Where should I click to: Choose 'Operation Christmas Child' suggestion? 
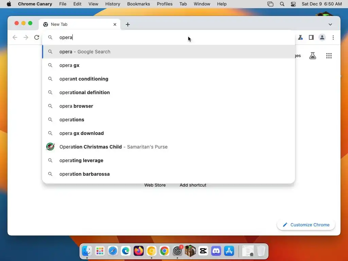point(169,147)
